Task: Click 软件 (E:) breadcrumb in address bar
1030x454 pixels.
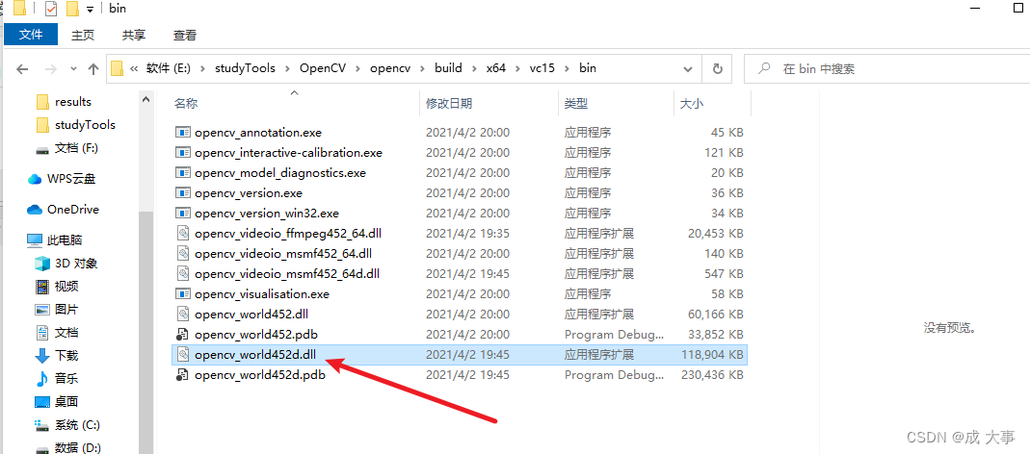Action: (x=169, y=67)
